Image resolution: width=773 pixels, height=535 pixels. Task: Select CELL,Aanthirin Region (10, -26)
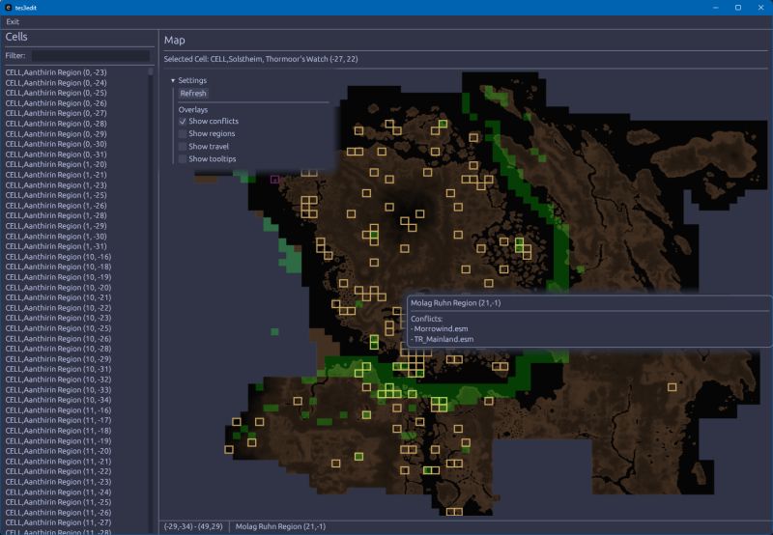click(58, 339)
